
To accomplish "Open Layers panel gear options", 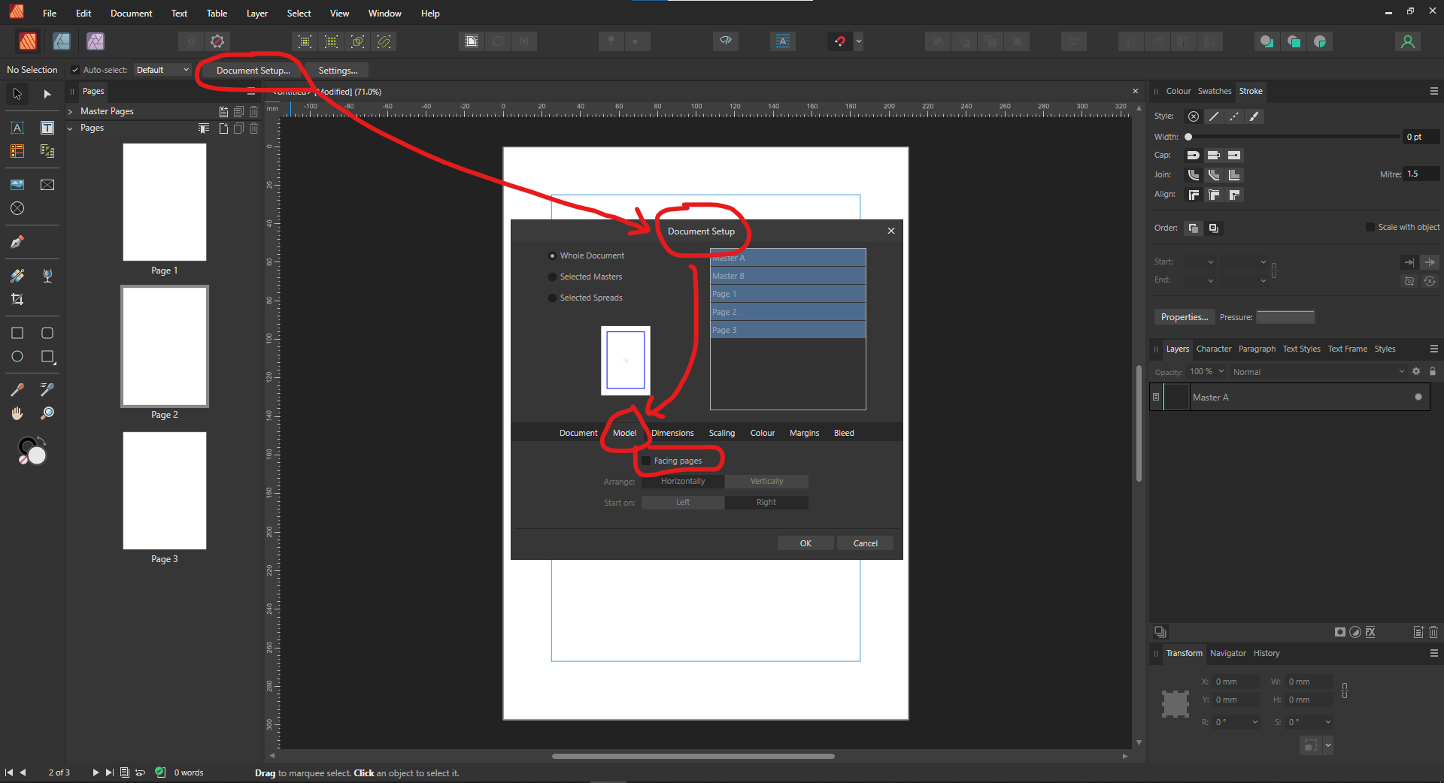I will pos(1416,371).
